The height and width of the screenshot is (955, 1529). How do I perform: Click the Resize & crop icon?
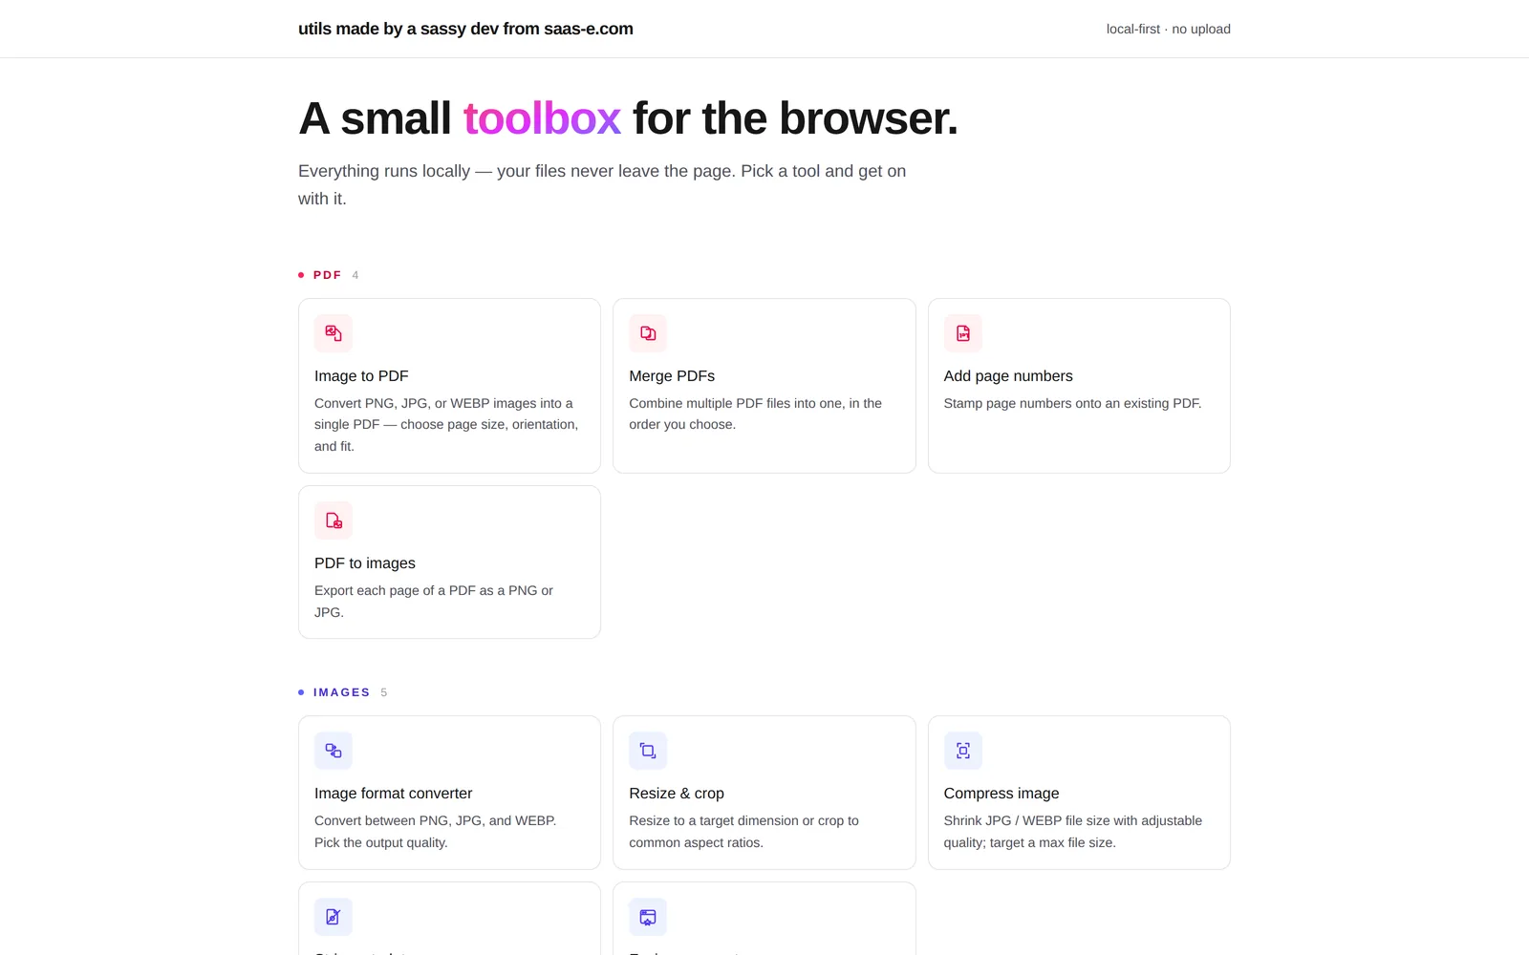click(648, 751)
